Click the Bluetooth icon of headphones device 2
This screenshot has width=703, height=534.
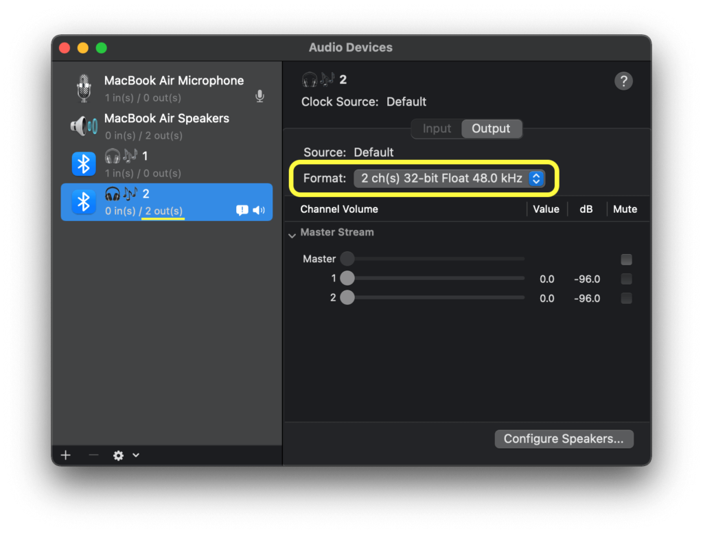84,202
